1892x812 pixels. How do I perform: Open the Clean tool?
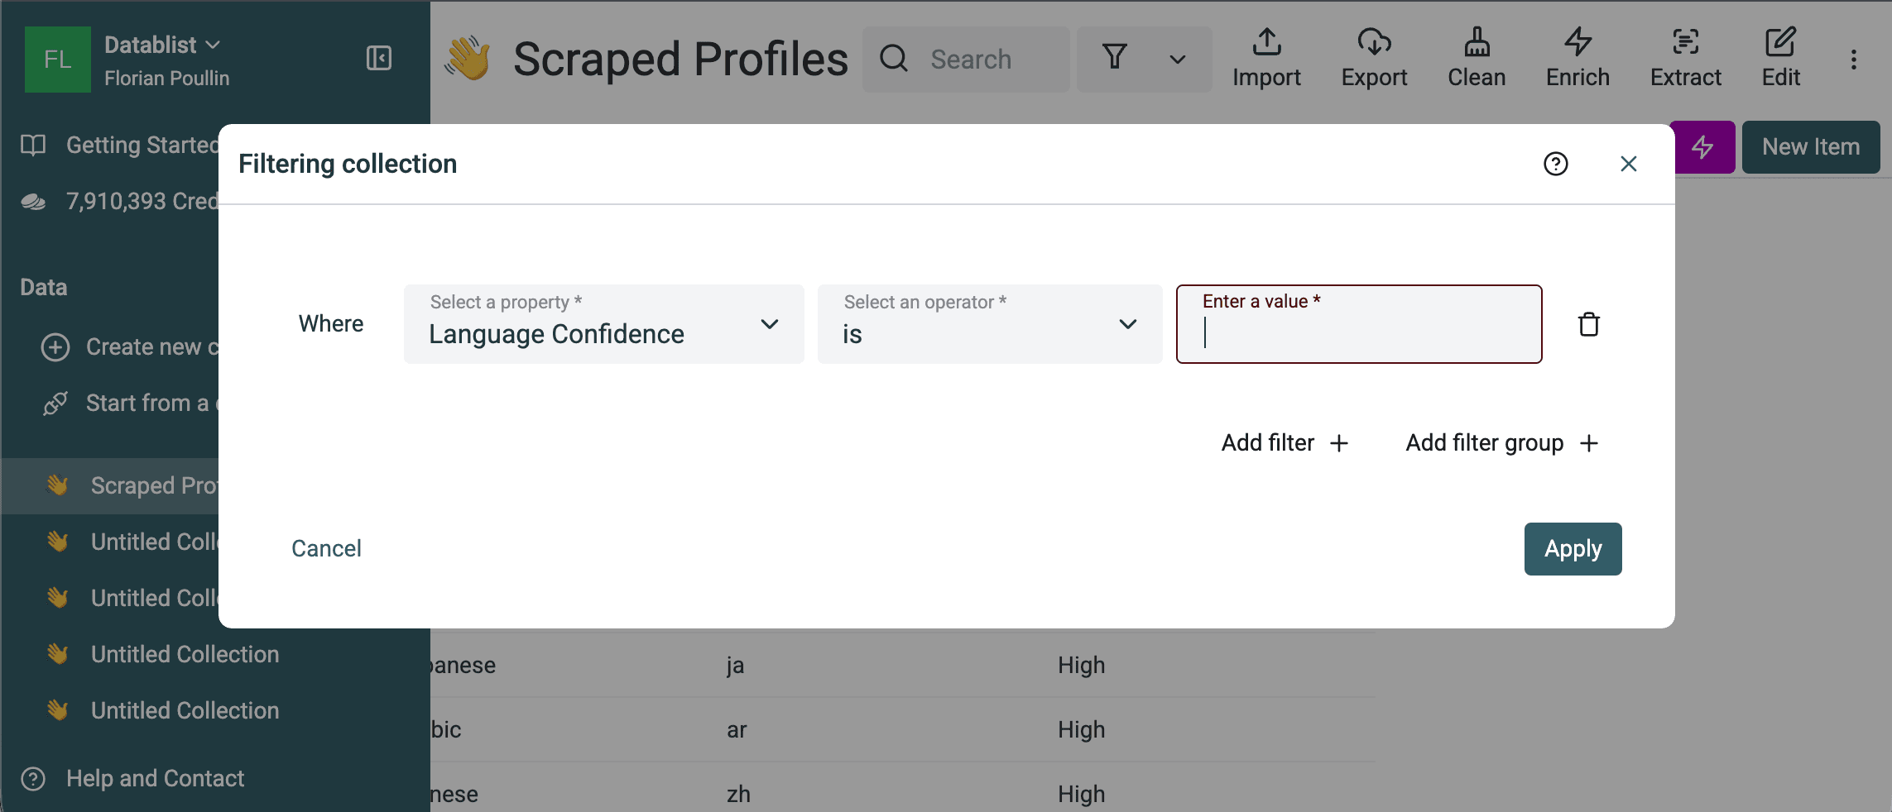(1477, 59)
